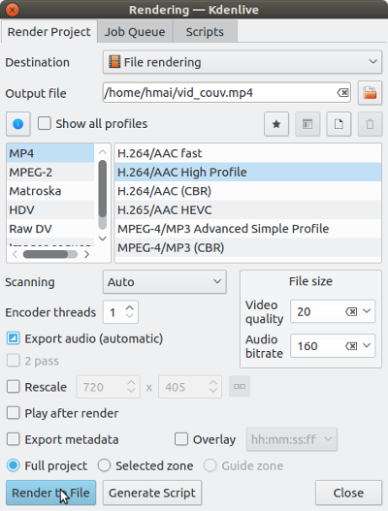This screenshot has width=388, height=511.
Task: Select MPEG-4/MP3 Advanced Simple Profile
Action: click(x=248, y=229)
